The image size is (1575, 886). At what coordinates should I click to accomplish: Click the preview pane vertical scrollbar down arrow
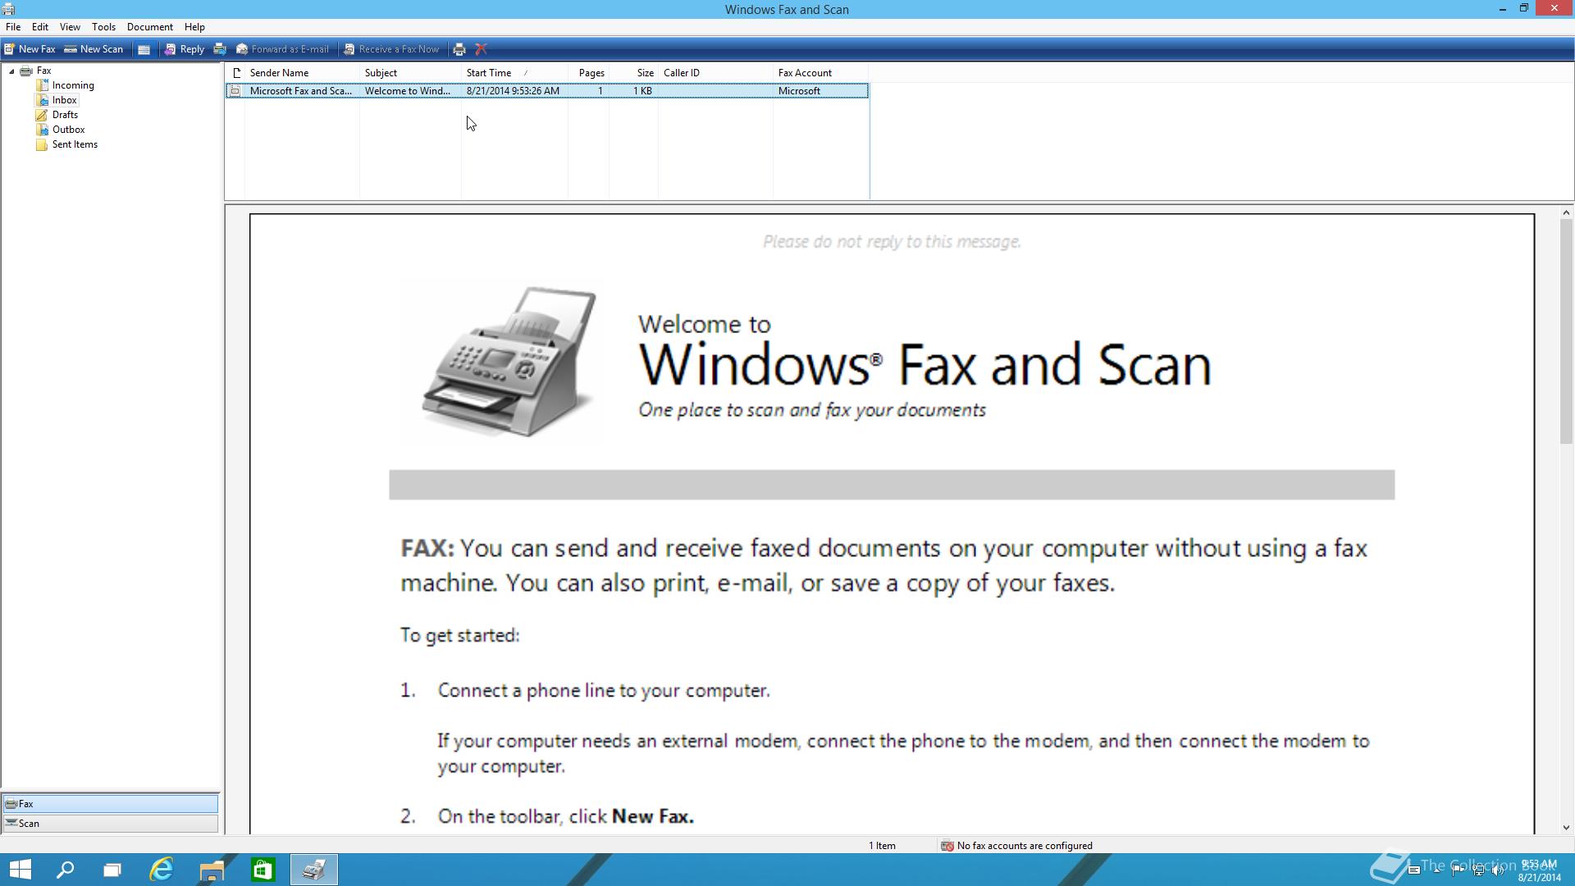point(1566,828)
